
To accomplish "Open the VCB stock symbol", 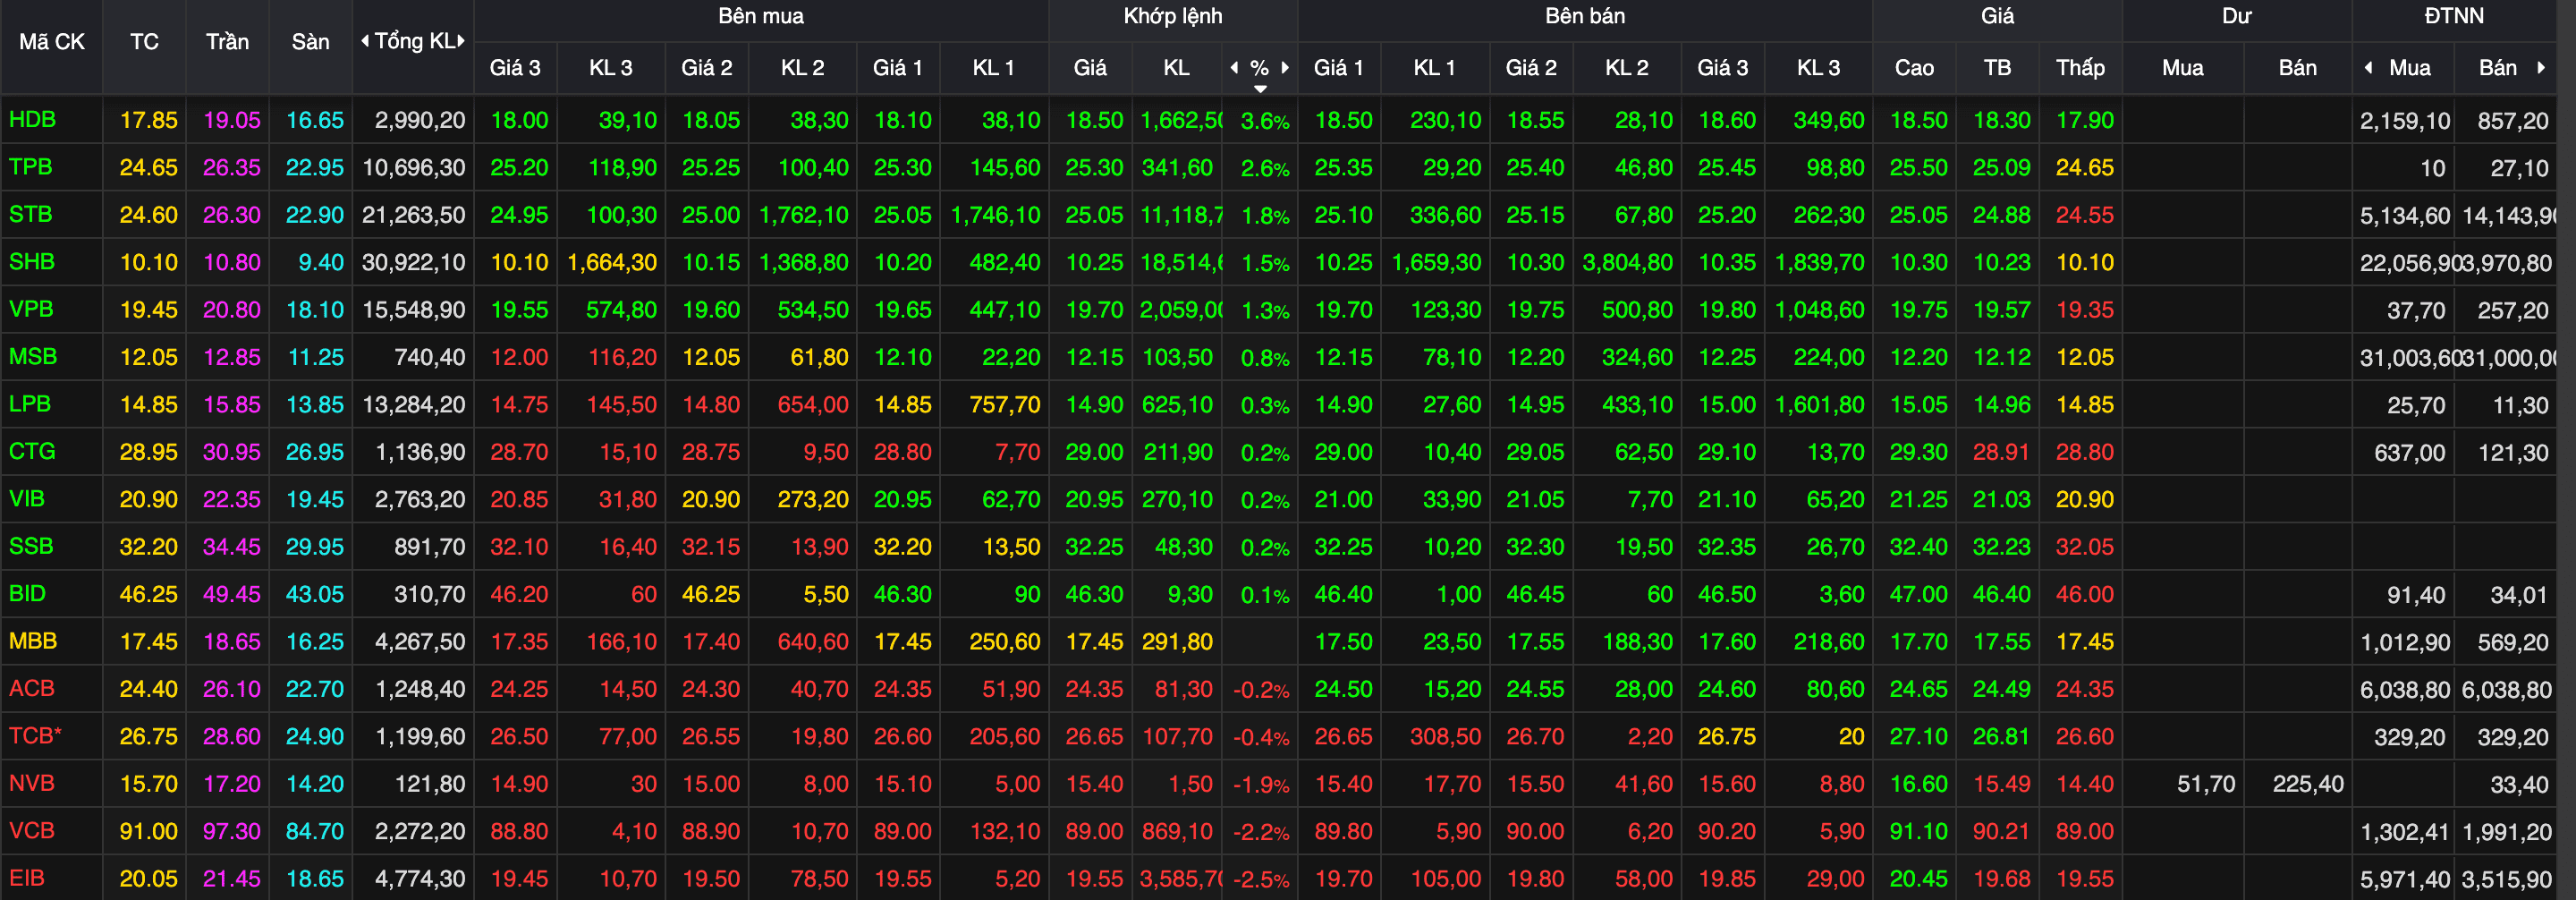I will click(x=31, y=830).
